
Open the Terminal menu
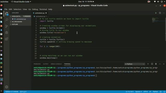(x=43, y=9)
